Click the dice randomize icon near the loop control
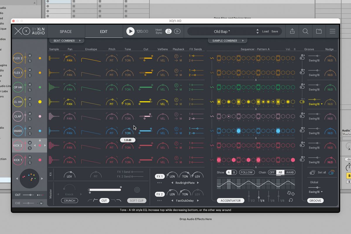 coord(291,193)
